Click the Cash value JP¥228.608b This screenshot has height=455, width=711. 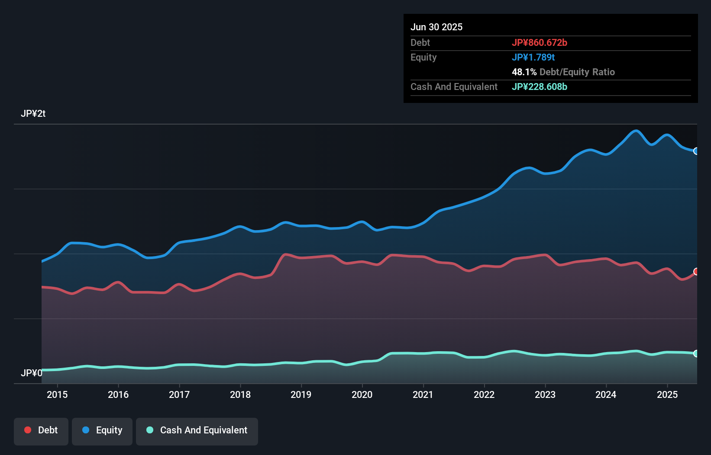point(539,87)
